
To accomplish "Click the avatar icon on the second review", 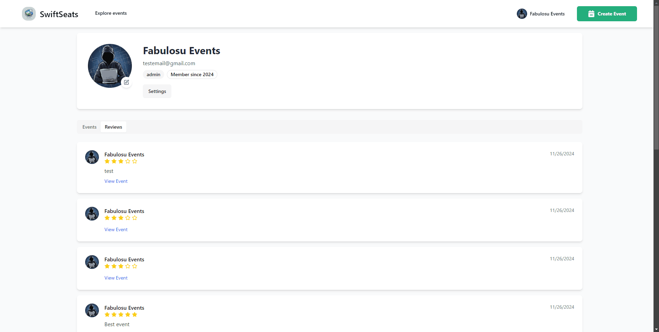I will coord(92,213).
